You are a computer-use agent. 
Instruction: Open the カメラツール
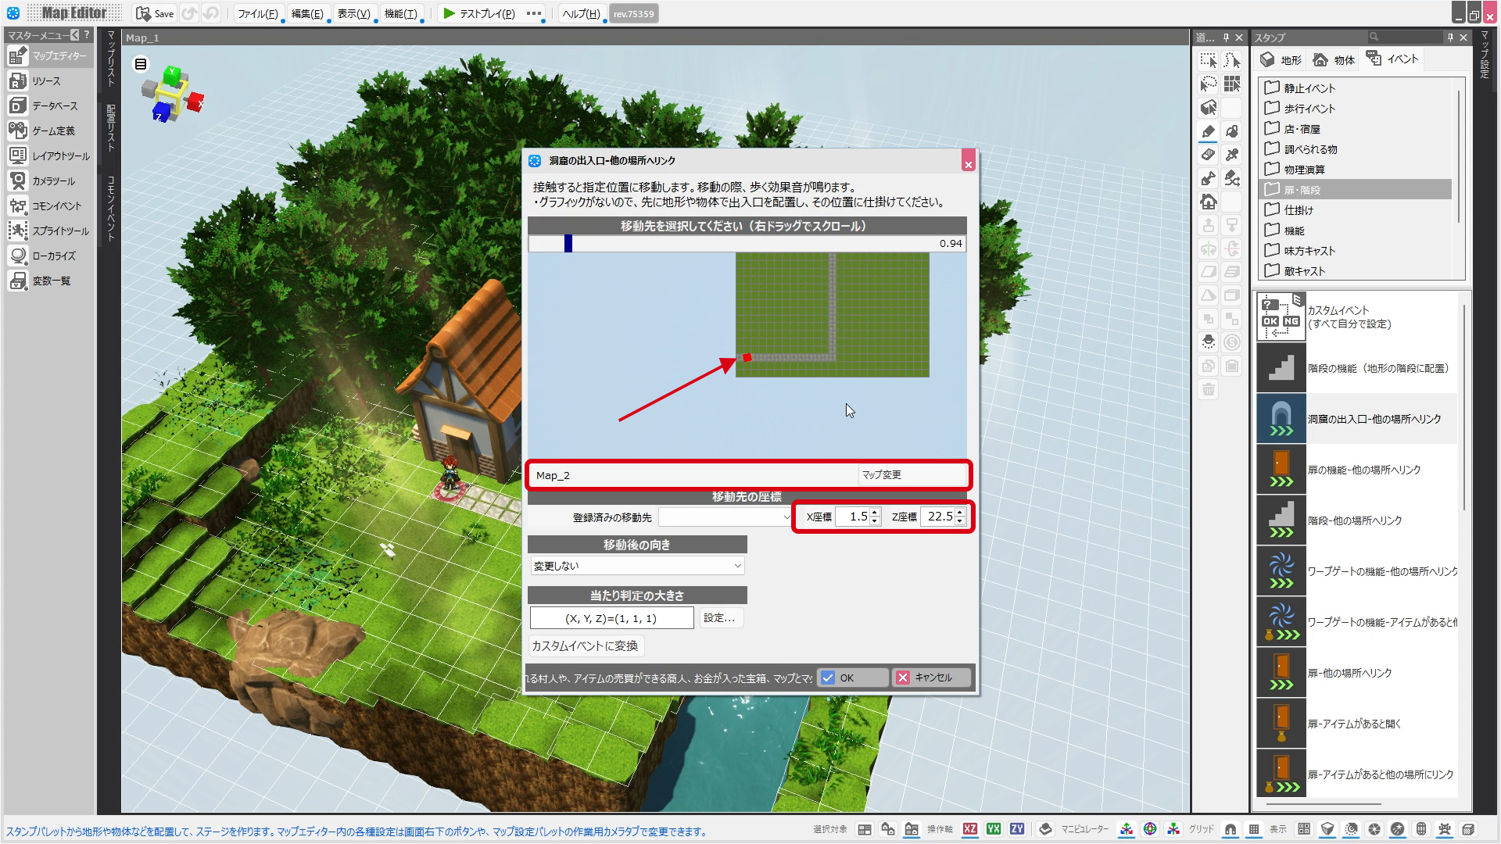click(50, 181)
